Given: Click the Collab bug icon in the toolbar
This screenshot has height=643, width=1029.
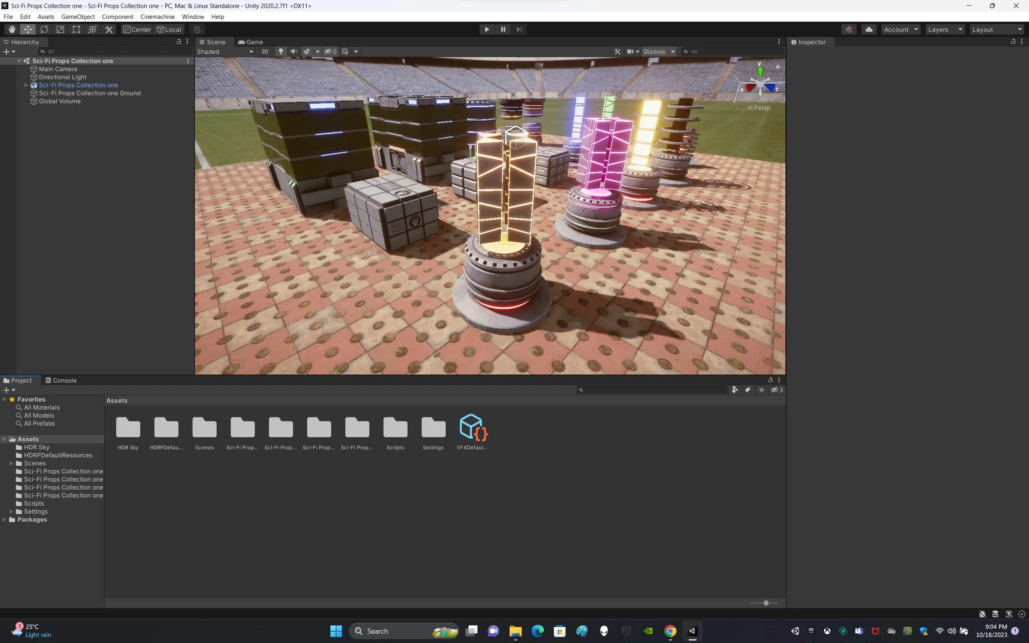Looking at the screenshot, I should (x=849, y=29).
